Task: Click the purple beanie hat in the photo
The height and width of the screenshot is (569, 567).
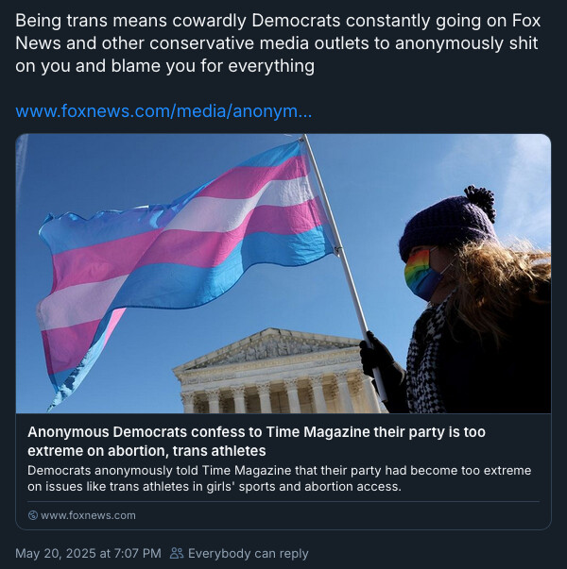Action: [x=449, y=222]
